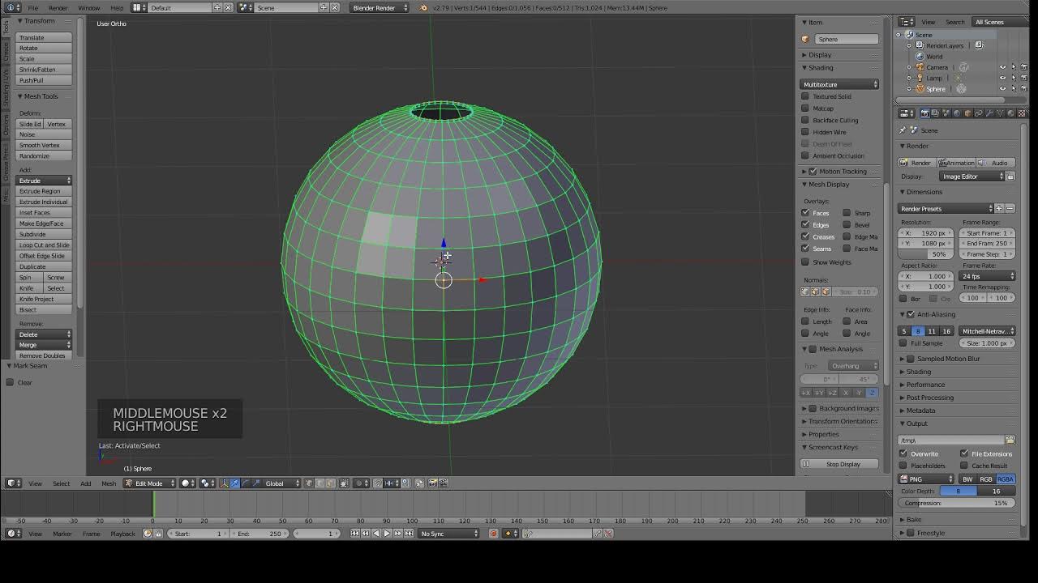Enable Backface Culling checkbox
The height and width of the screenshot is (583, 1038).
[x=805, y=120]
